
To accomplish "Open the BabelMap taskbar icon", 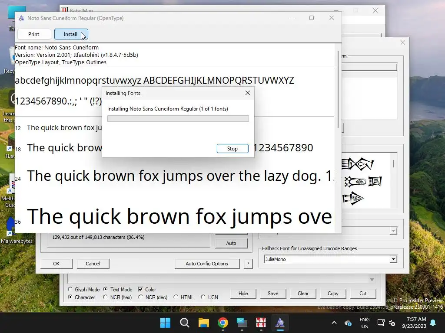I will (x=261, y=323).
